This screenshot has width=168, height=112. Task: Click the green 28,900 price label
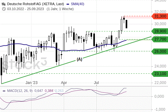tap(160, 31)
